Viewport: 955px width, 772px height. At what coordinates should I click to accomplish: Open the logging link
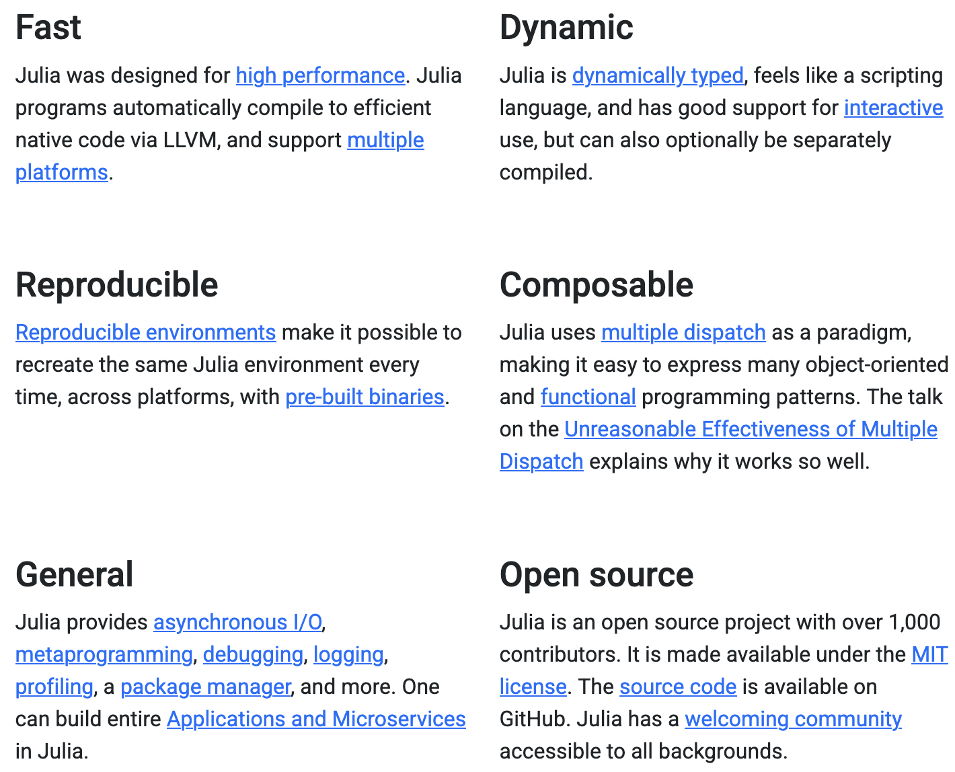348,654
